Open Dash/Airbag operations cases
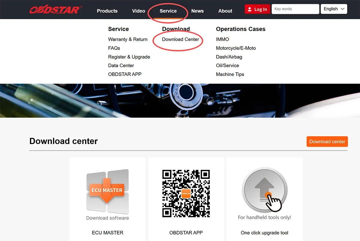Image resolution: width=360 pixels, height=241 pixels. pos(229,57)
